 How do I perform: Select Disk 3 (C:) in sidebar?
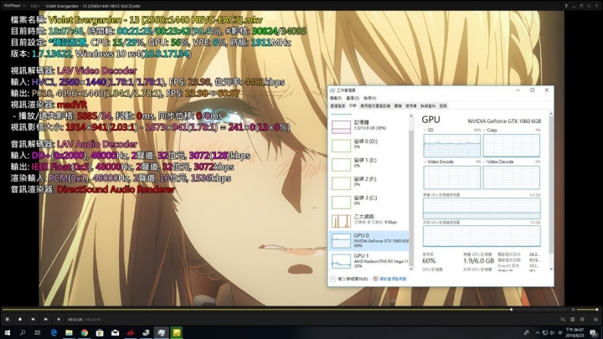[368, 201]
